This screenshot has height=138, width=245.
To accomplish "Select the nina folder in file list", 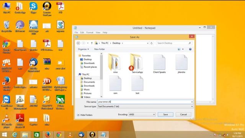I will point(115,63).
